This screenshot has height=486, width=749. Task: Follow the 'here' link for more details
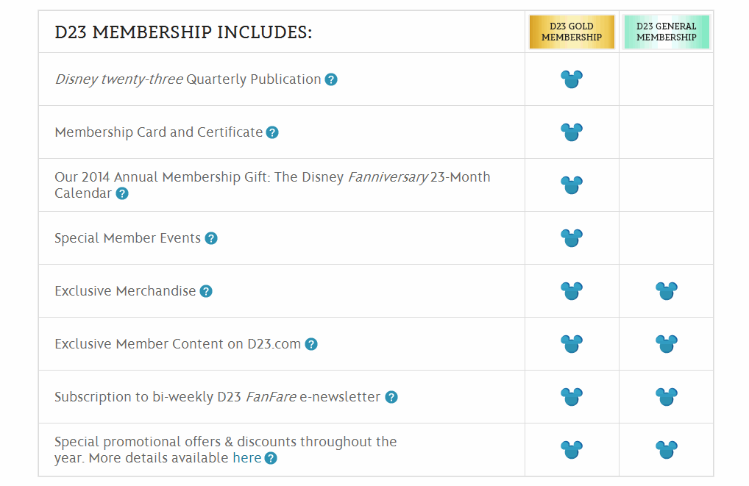pos(247,458)
